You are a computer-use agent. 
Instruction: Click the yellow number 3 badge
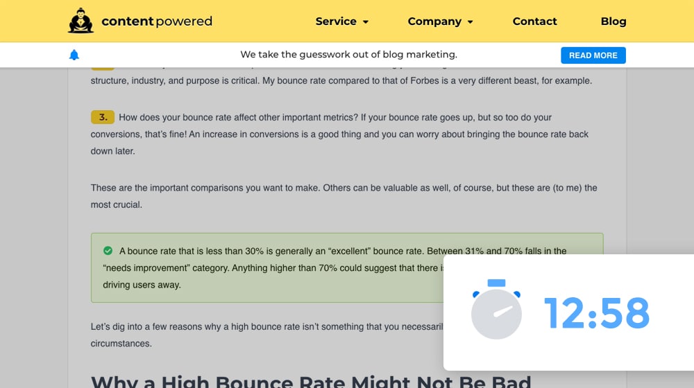point(102,117)
